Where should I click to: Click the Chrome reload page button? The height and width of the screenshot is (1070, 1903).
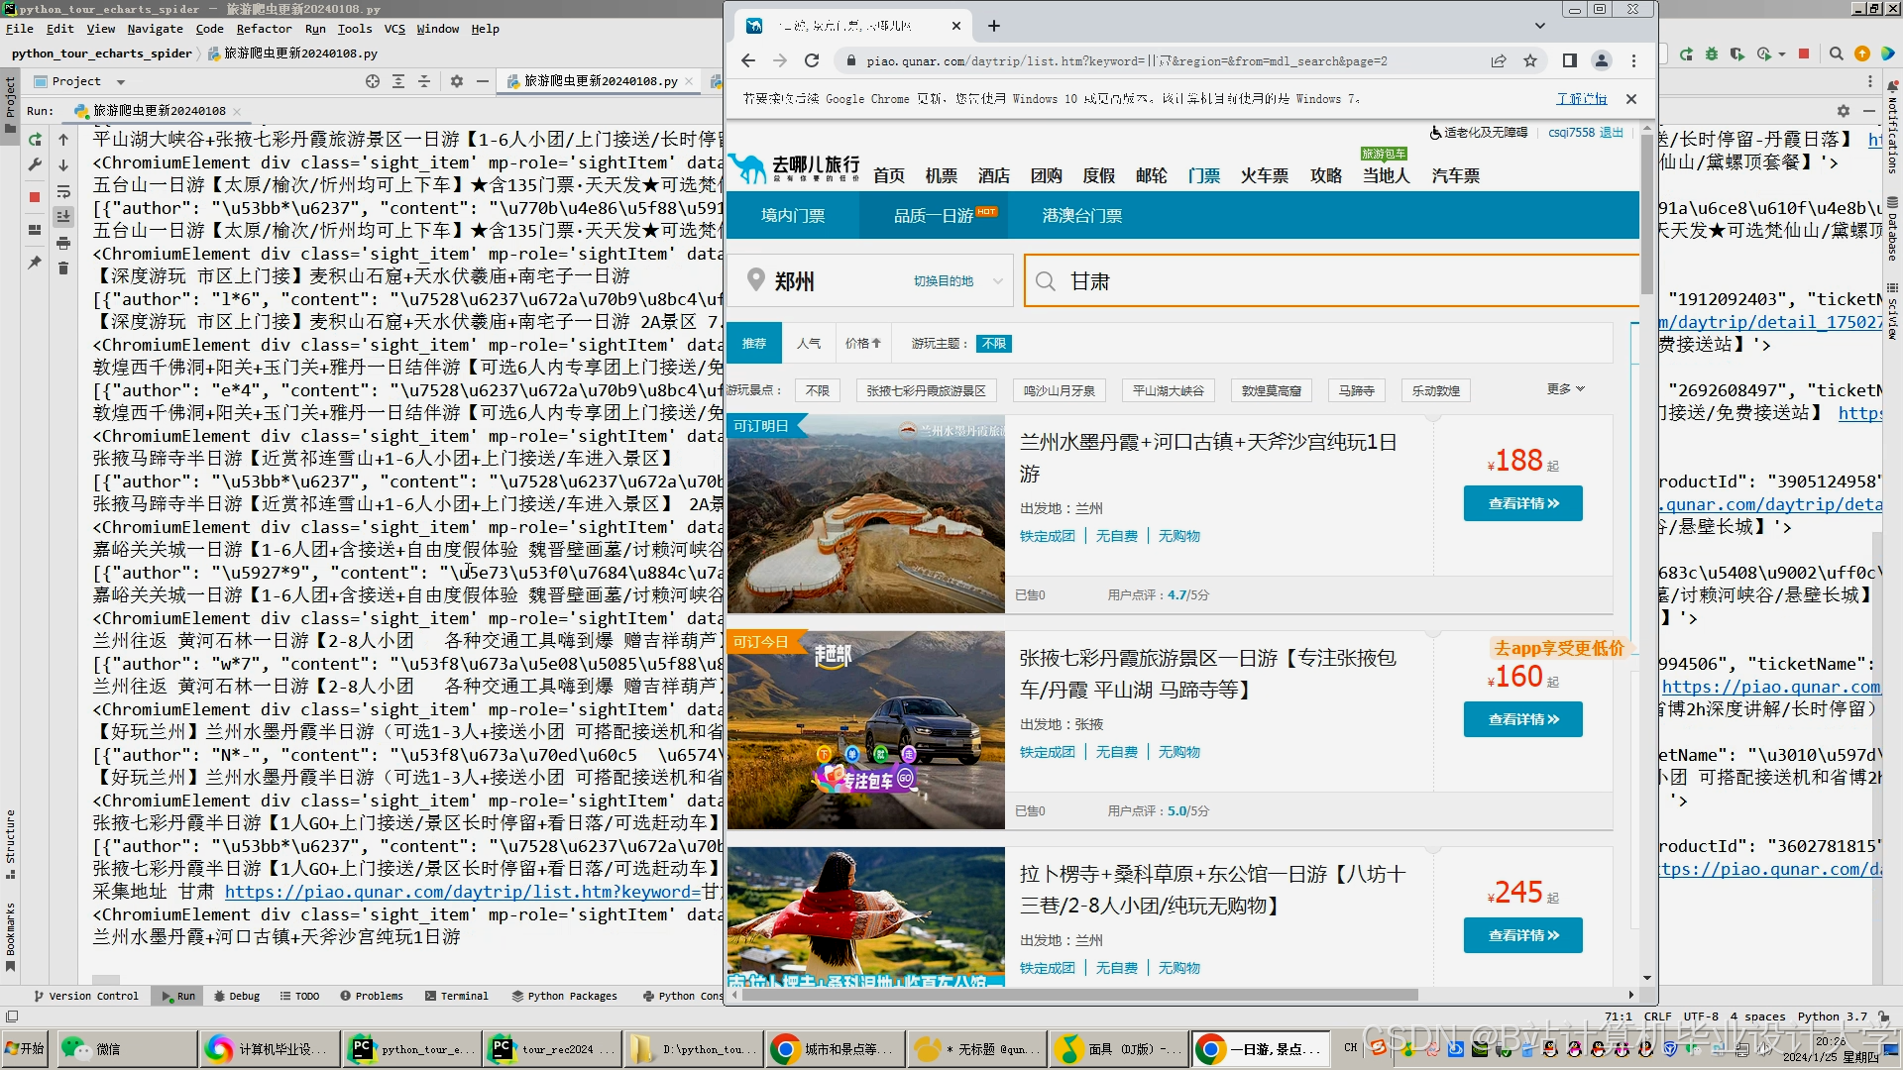[x=812, y=60]
